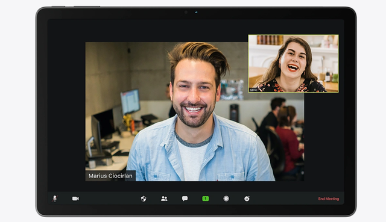The image size is (386, 222).
Task: Tap the tablet's front camera lens
Action: (x=186, y=12)
